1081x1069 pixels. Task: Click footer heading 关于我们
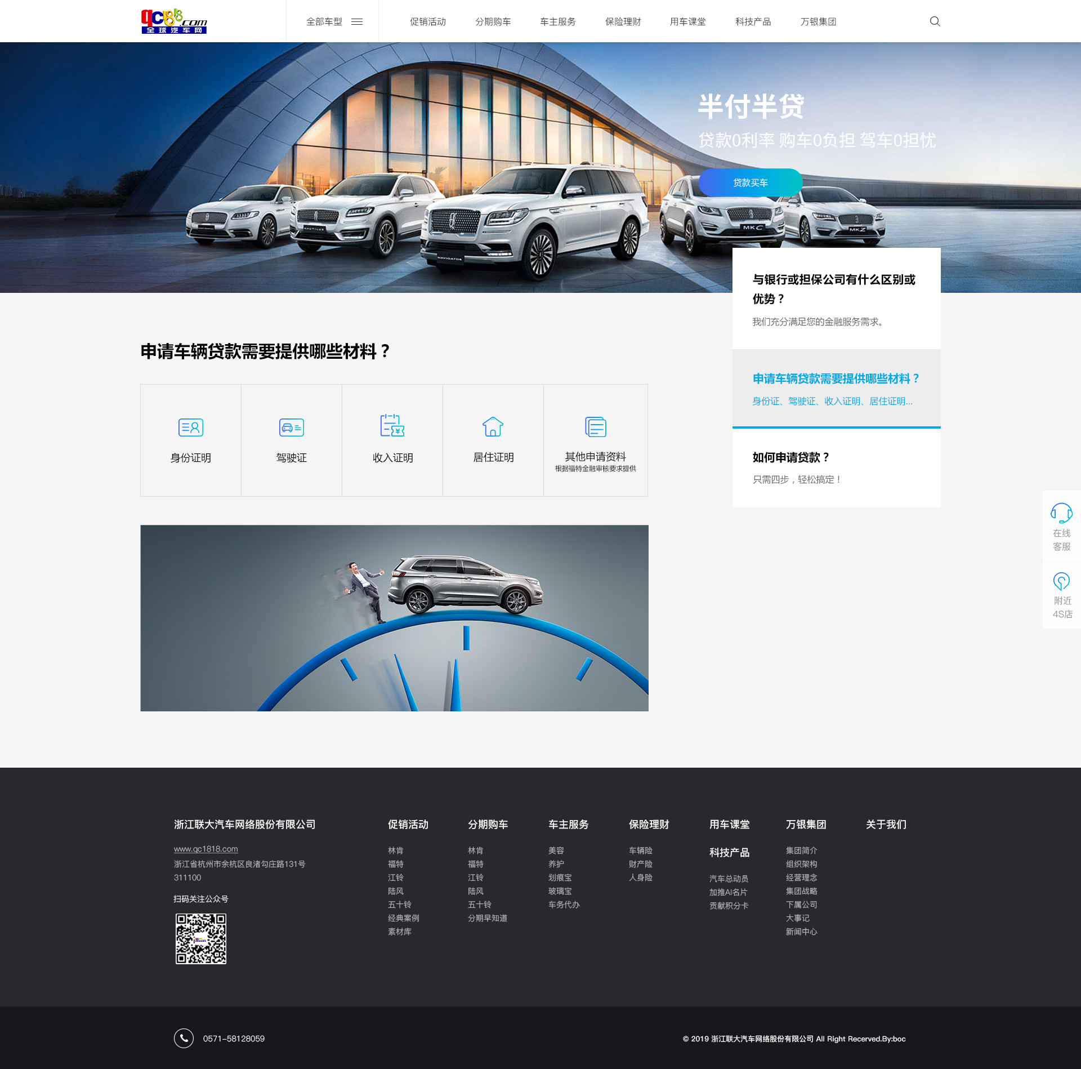coord(886,824)
